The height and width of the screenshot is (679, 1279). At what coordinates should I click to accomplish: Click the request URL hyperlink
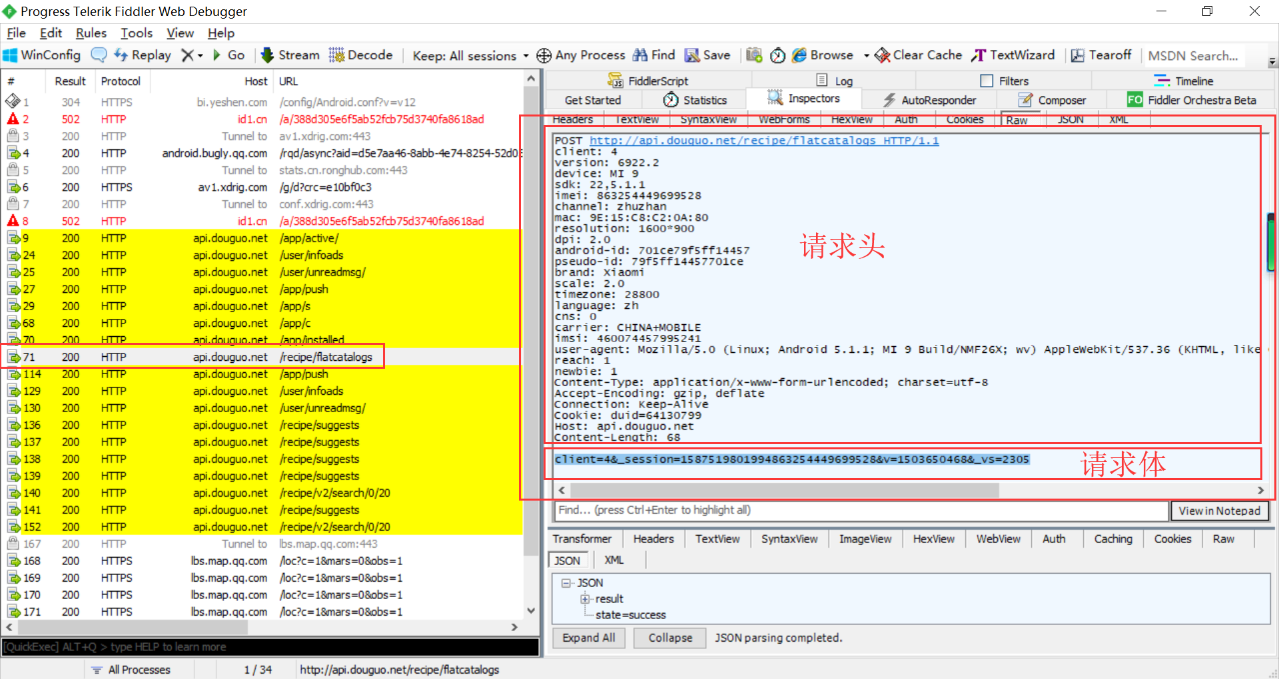[764, 140]
